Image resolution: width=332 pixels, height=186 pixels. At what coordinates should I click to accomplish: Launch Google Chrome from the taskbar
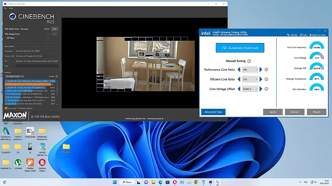tap(196, 182)
